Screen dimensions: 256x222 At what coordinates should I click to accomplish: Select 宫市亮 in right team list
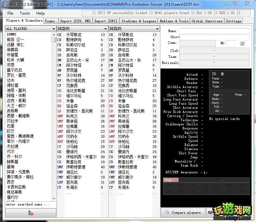pyautogui.click(x=124, y=182)
